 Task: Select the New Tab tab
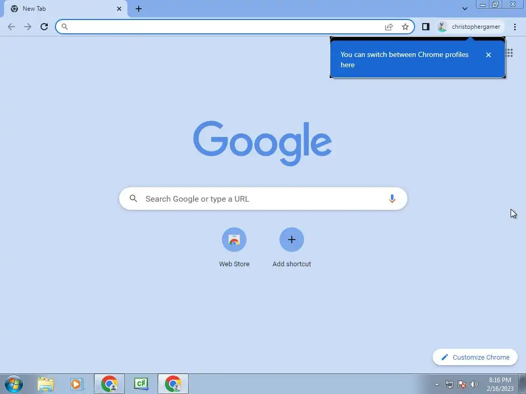click(65, 9)
